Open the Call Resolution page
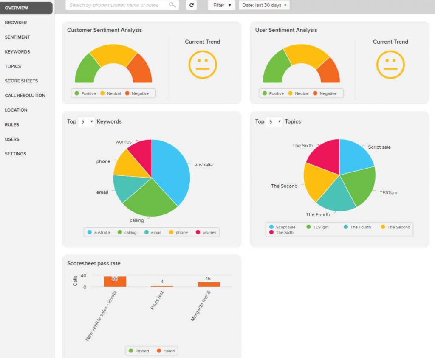Viewport: 435px width, 358px height. pos(25,96)
